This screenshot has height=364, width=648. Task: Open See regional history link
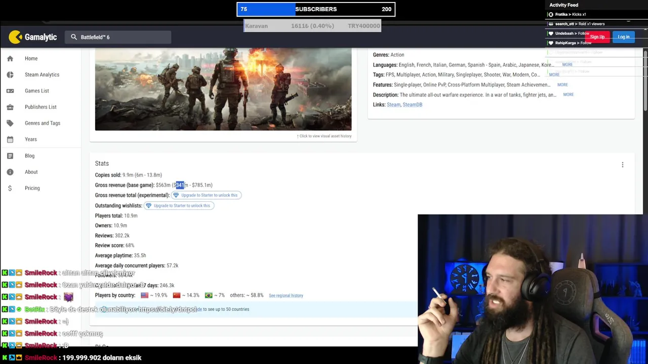[286, 296]
